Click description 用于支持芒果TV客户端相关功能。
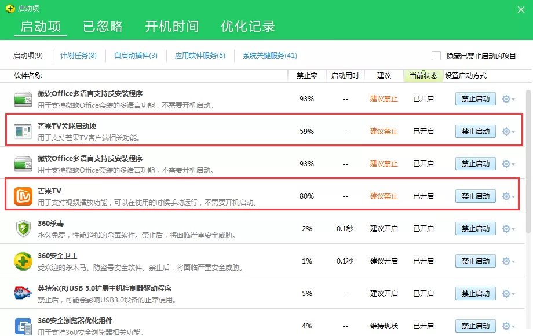The width and height of the screenshot is (533, 336). [x=89, y=138]
